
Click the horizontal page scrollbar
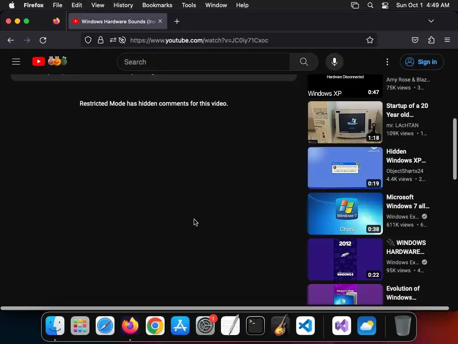pos(225,308)
